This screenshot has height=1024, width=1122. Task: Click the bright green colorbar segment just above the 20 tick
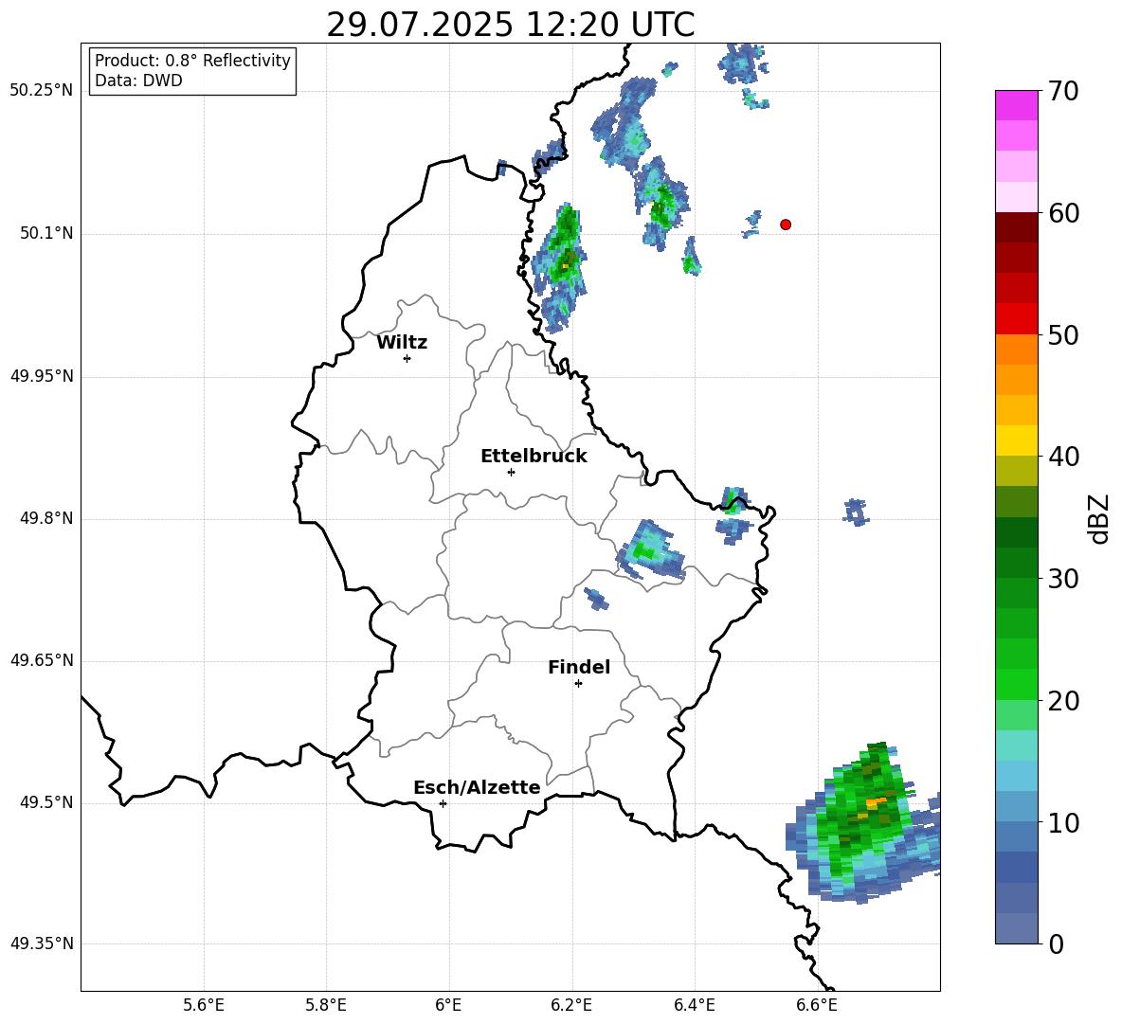pos(1017,684)
